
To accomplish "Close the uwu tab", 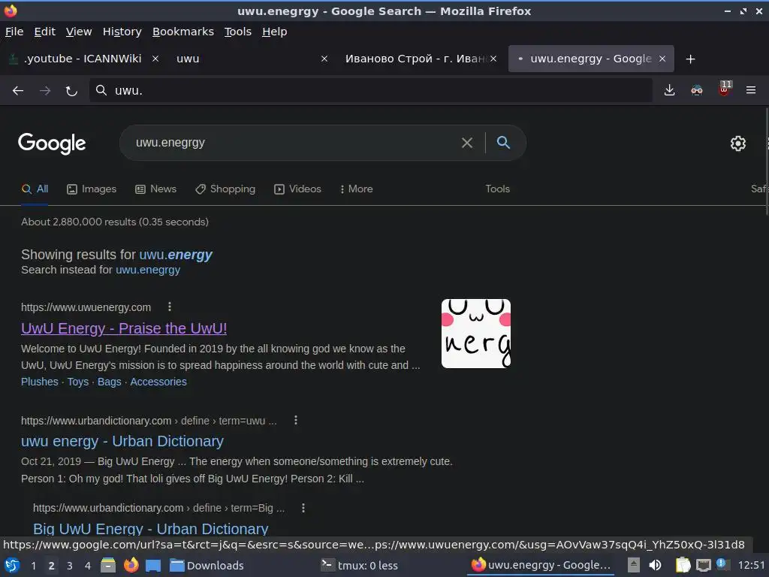I will 324,59.
